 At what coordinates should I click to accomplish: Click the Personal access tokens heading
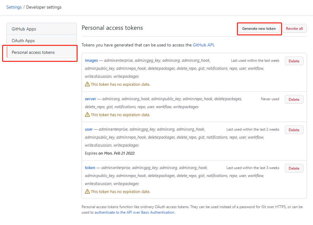112,28
